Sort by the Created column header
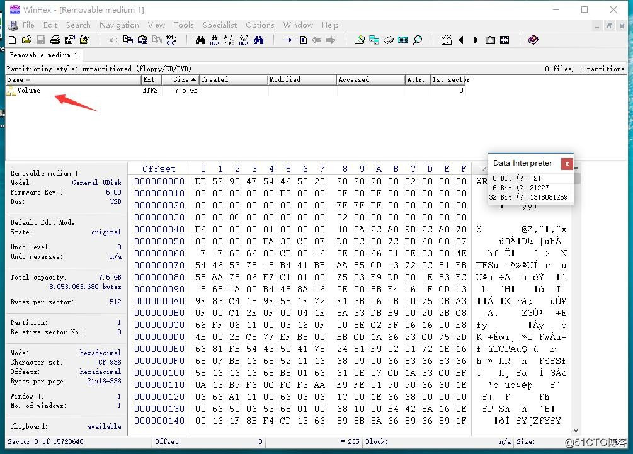The height and width of the screenshot is (454, 633). (233, 79)
